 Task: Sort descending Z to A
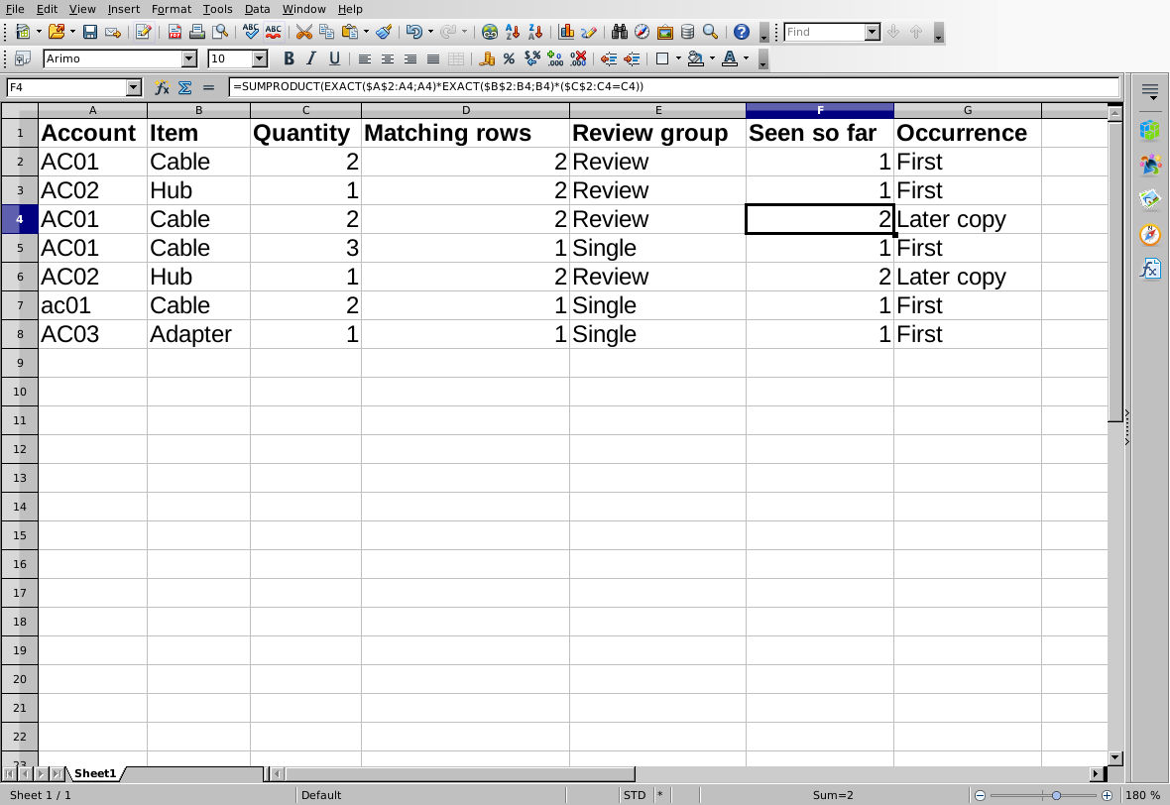535,32
